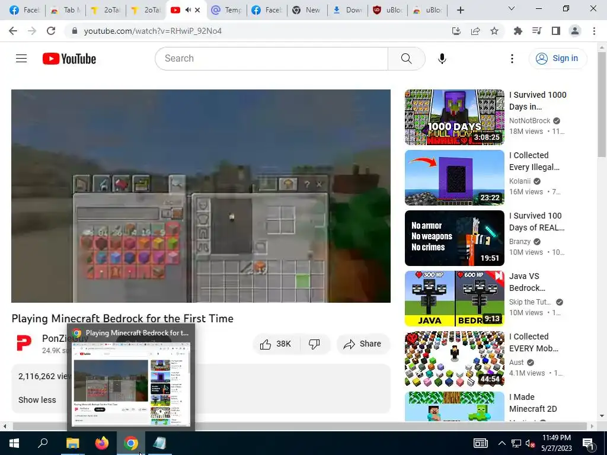Toggle Chrome side panel icon
This screenshot has height=455, width=607.
556,31
